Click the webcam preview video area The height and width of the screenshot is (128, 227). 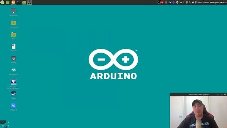pyautogui.click(x=199, y=112)
